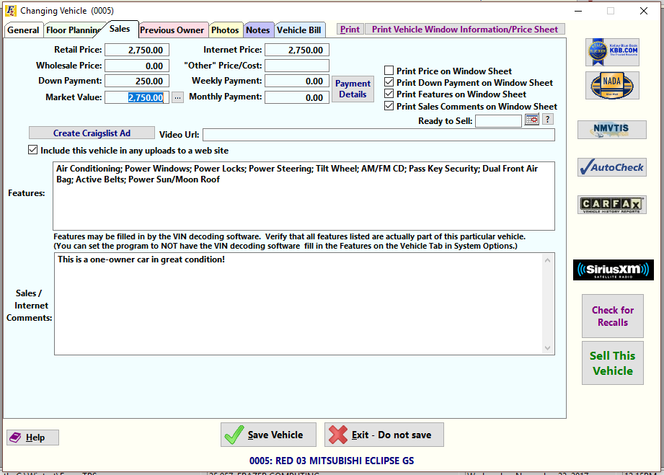Disable including this vehicle in web uploads
The width and height of the screenshot is (664, 475).
32,149
